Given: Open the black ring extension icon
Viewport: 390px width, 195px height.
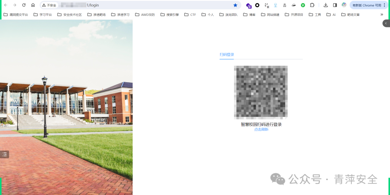Looking at the screenshot, I should point(257,5).
